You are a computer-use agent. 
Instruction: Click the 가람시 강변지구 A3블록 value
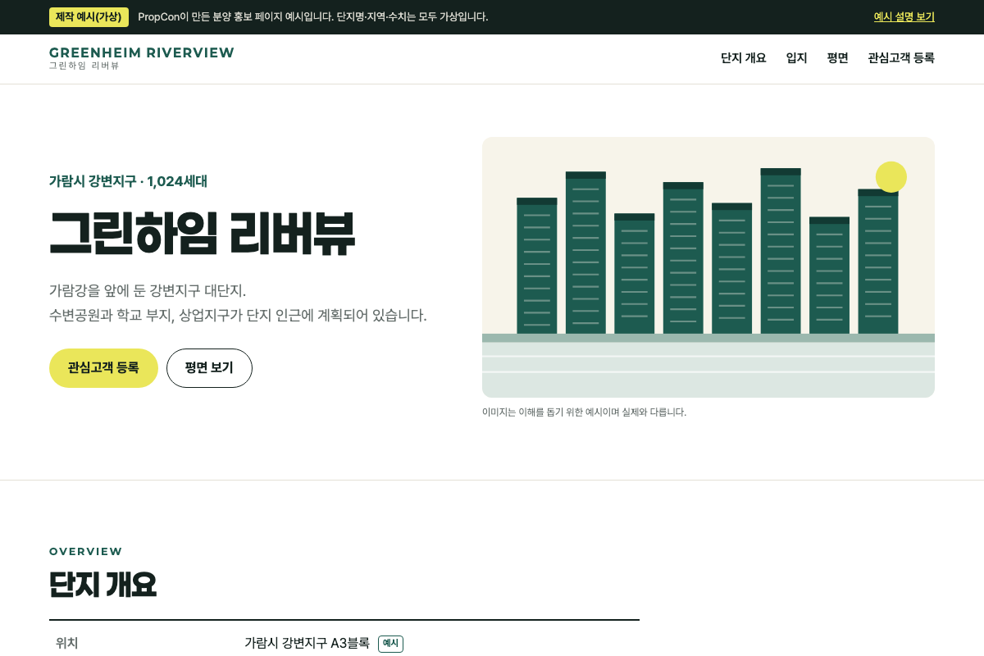[307, 643]
